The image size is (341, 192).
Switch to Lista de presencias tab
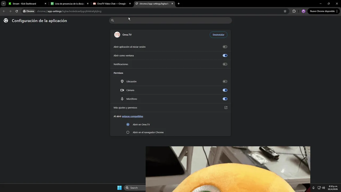point(69,4)
